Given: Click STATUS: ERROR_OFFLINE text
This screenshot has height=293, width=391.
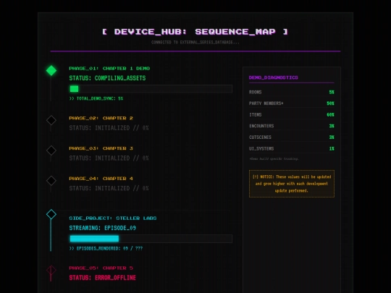Looking at the screenshot, I should [x=103, y=278].
